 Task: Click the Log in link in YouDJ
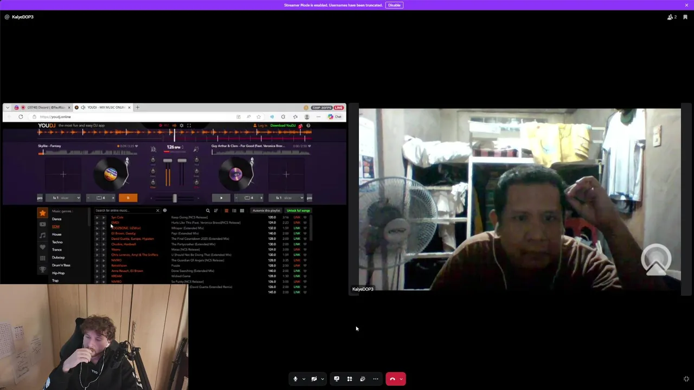point(261,126)
